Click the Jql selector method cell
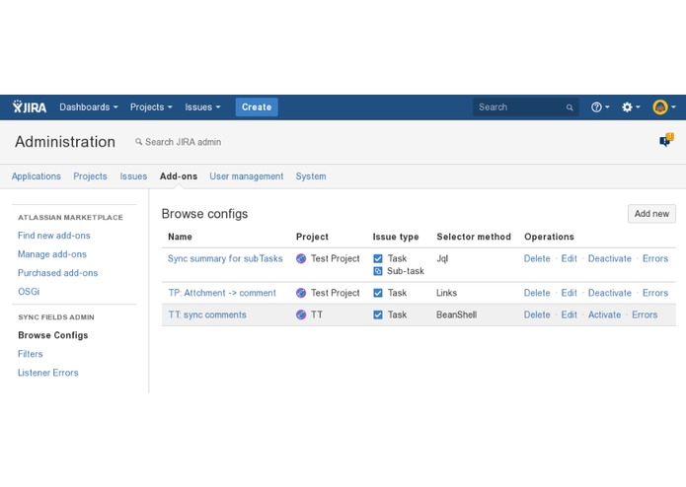This screenshot has width=686, height=487. point(442,258)
